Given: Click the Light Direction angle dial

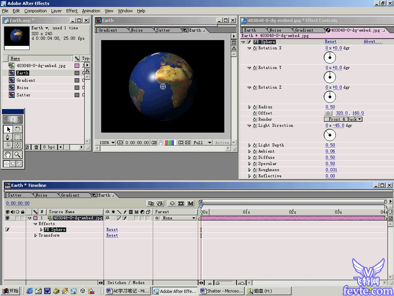Looking at the screenshot, I should pos(330,135).
